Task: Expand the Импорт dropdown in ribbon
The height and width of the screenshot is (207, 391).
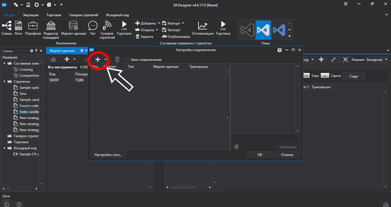Action: [x=184, y=23]
